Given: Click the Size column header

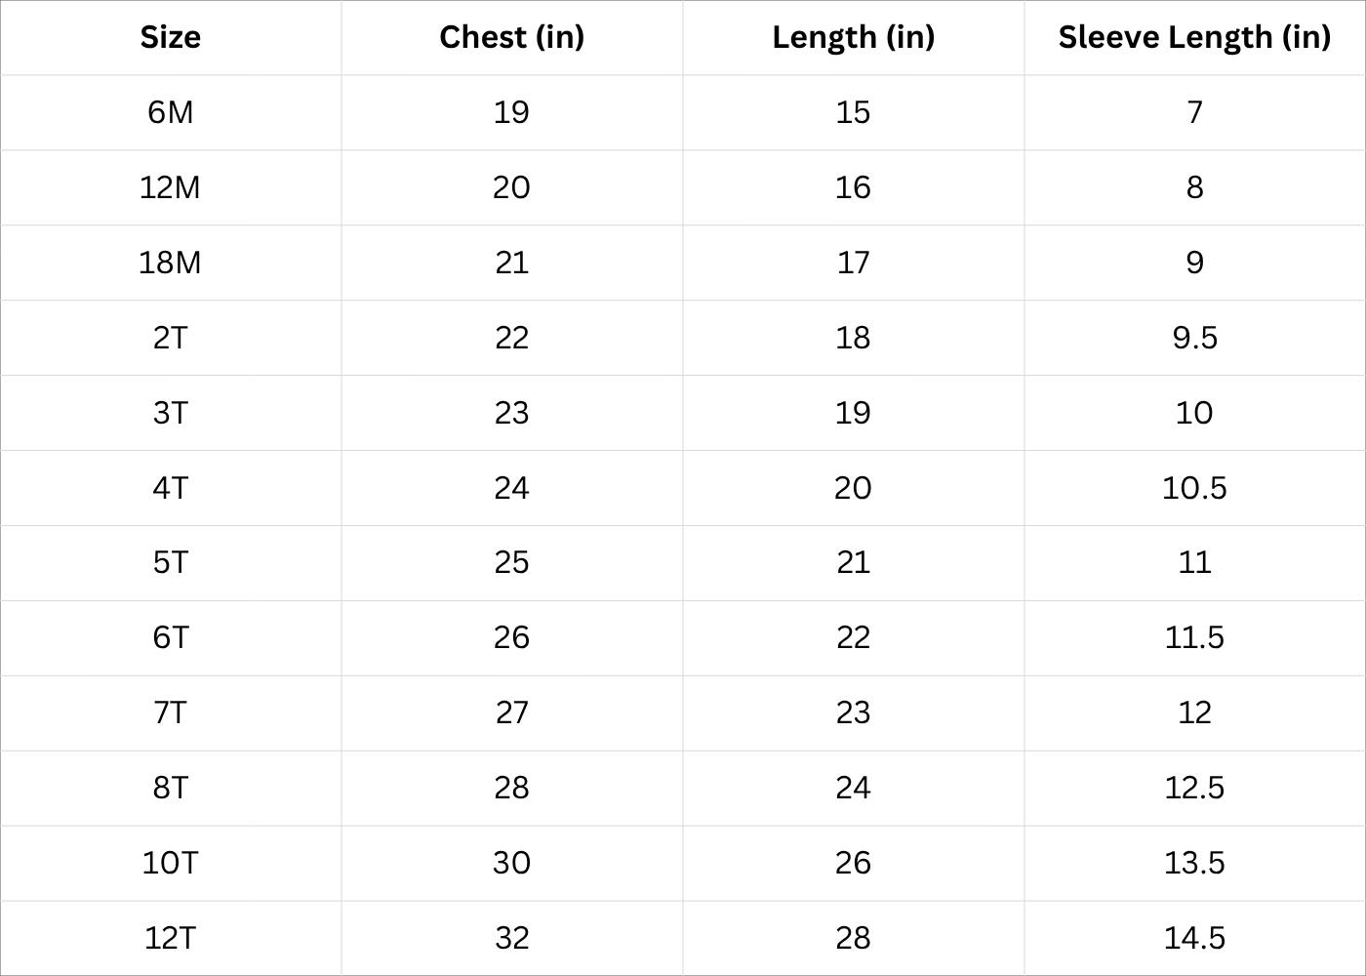Looking at the screenshot, I should pos(171,37).
